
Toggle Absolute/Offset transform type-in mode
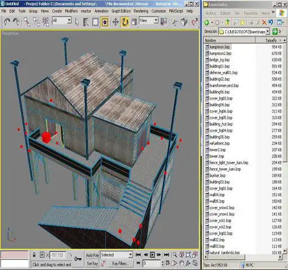[42, 255]
